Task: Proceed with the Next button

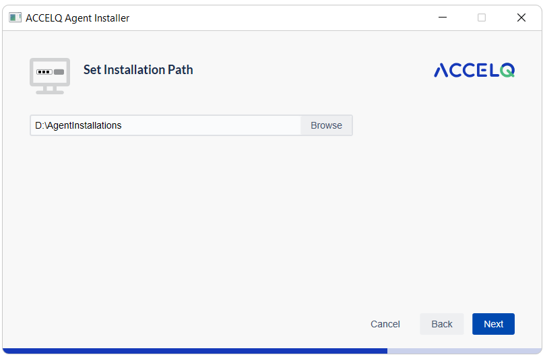Action: coord(493,324)
